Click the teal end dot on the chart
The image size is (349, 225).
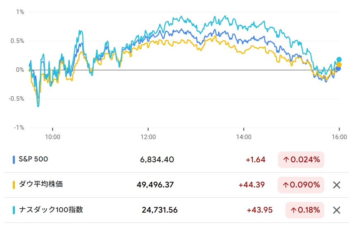click(x=339, y=59)
